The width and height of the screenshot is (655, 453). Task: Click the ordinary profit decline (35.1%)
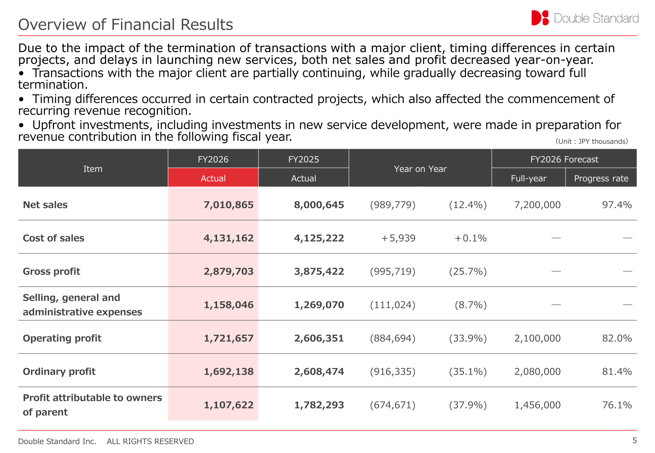(468, 372)
